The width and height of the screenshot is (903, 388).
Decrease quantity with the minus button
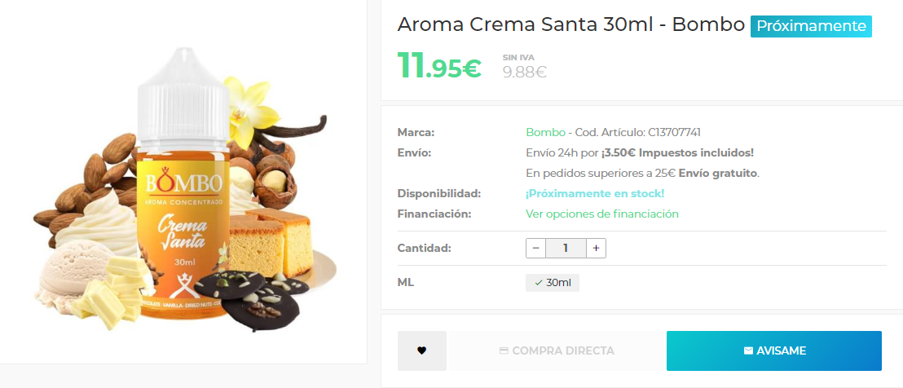(x=535, y=248)
